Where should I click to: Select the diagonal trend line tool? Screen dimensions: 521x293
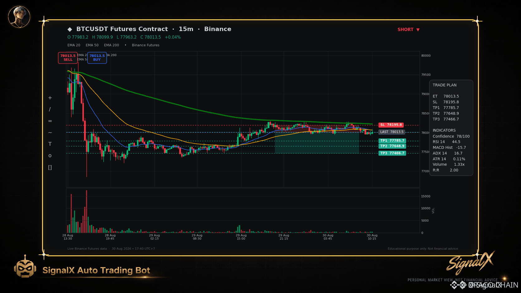[50, 109]
